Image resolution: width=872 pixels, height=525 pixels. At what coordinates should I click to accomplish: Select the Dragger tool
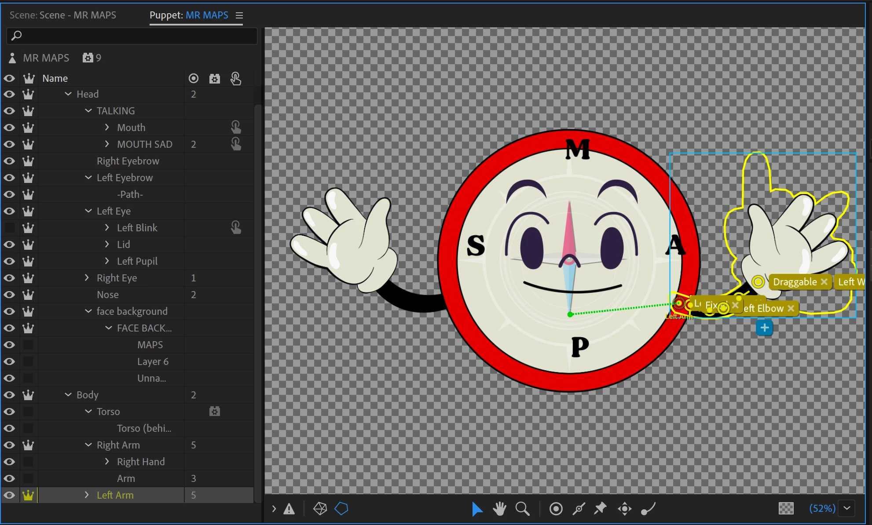[x=624, y=509]
